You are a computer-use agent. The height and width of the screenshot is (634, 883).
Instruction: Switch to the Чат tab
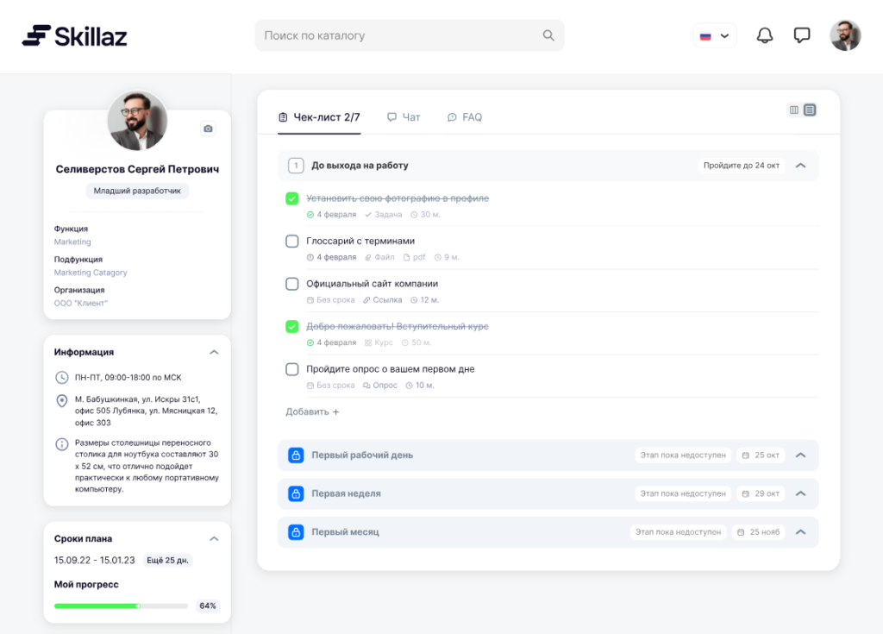tap(404, 117)
